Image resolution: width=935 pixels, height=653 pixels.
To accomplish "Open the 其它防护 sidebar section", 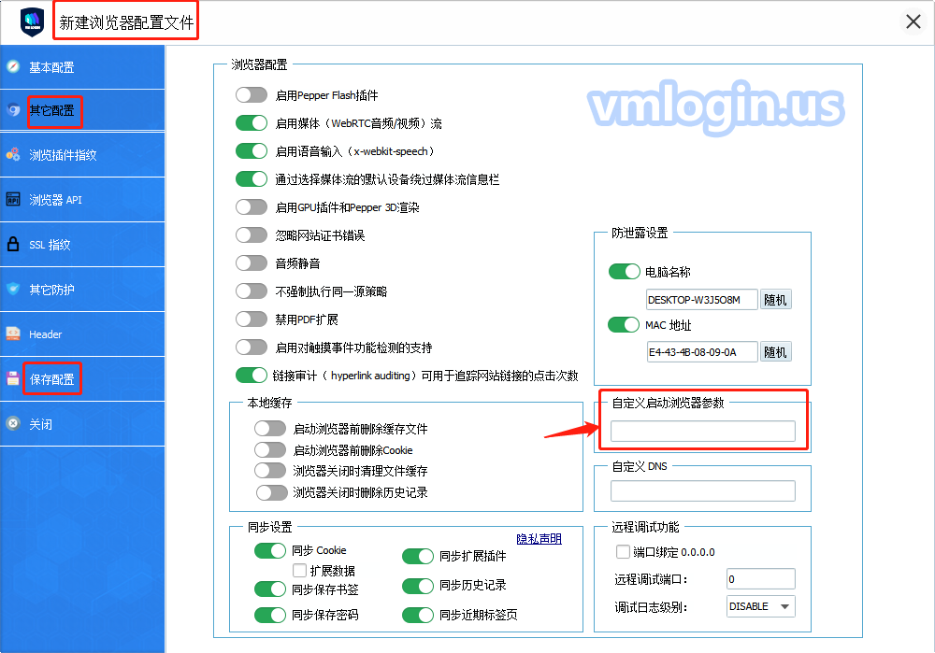I will [51, 290].
